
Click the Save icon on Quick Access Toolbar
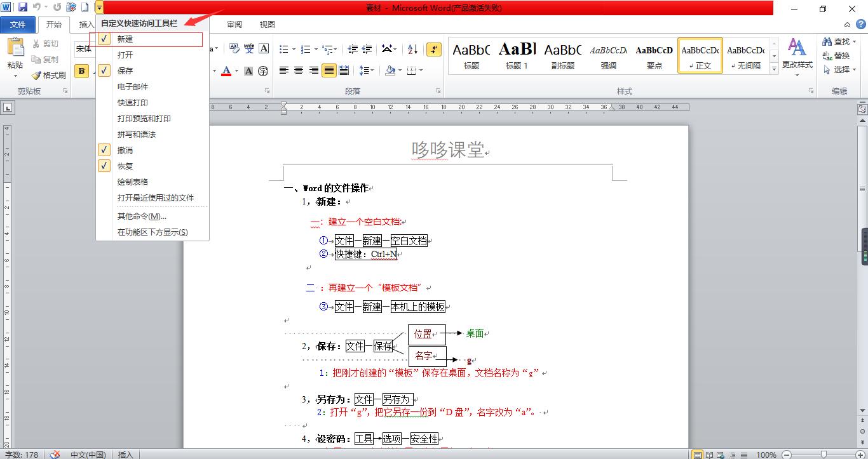[24, 7]
